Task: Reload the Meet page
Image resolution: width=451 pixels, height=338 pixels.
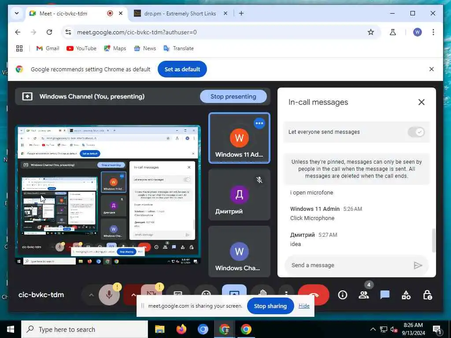Action: (49, 32)
